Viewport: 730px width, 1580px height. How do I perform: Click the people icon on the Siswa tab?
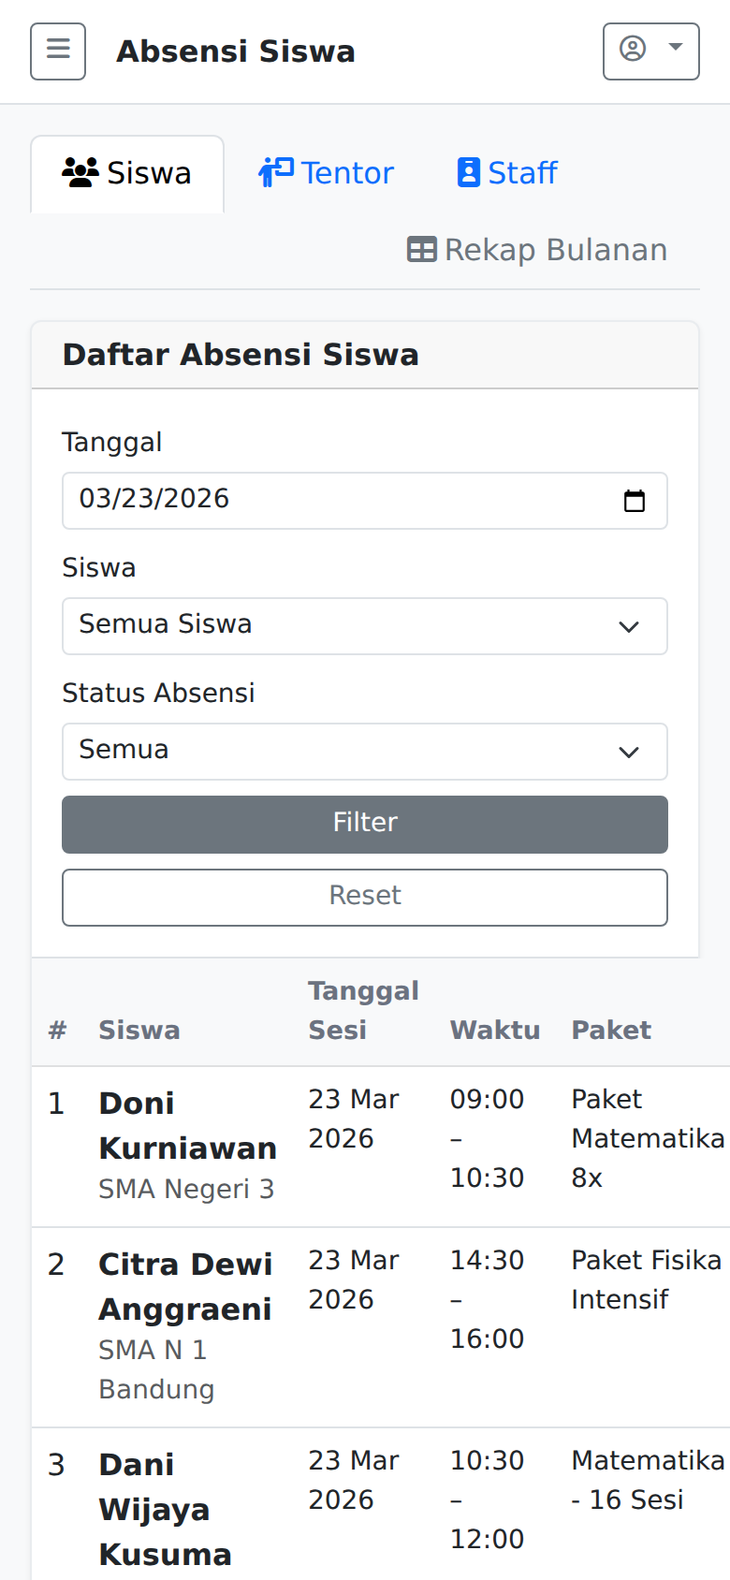82,171
